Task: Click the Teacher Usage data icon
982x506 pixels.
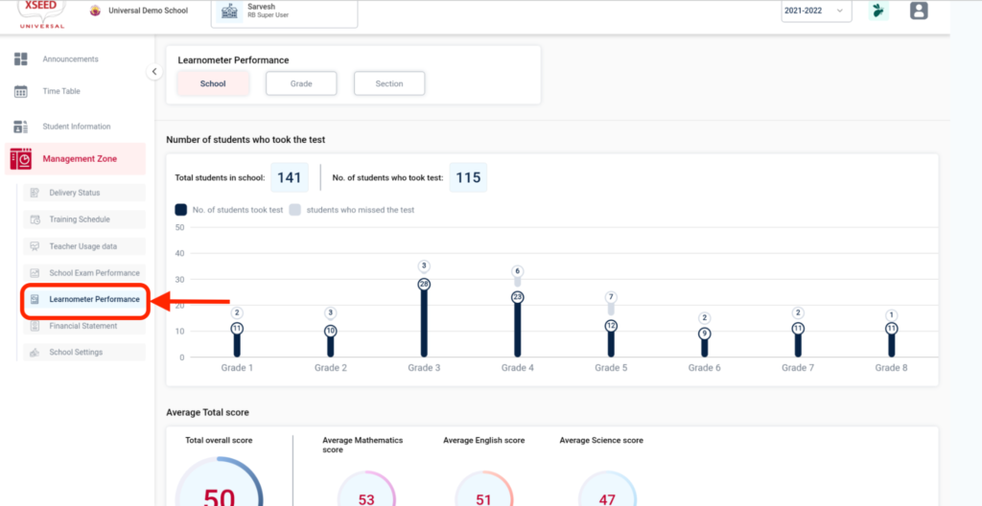Action: click(35, 246)
